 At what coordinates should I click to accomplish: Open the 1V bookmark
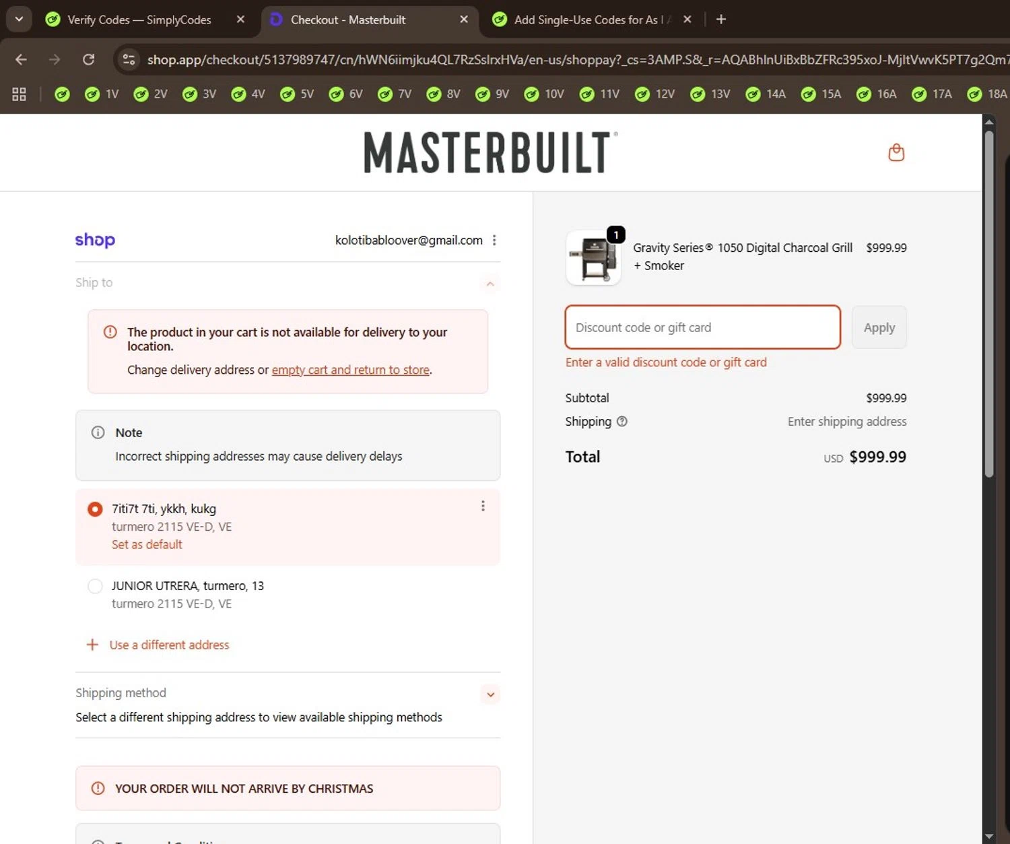[x=102, y=94]
